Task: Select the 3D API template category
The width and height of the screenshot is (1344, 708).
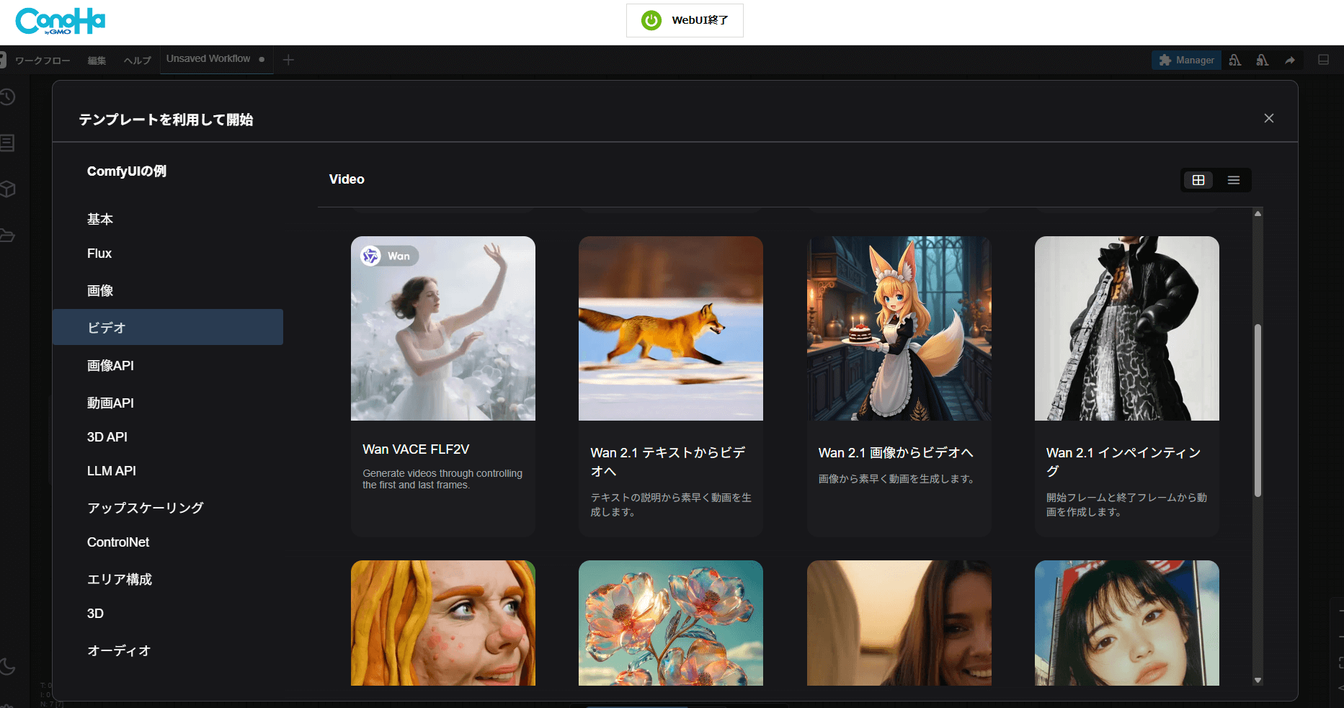Action: tap(167, 436)
